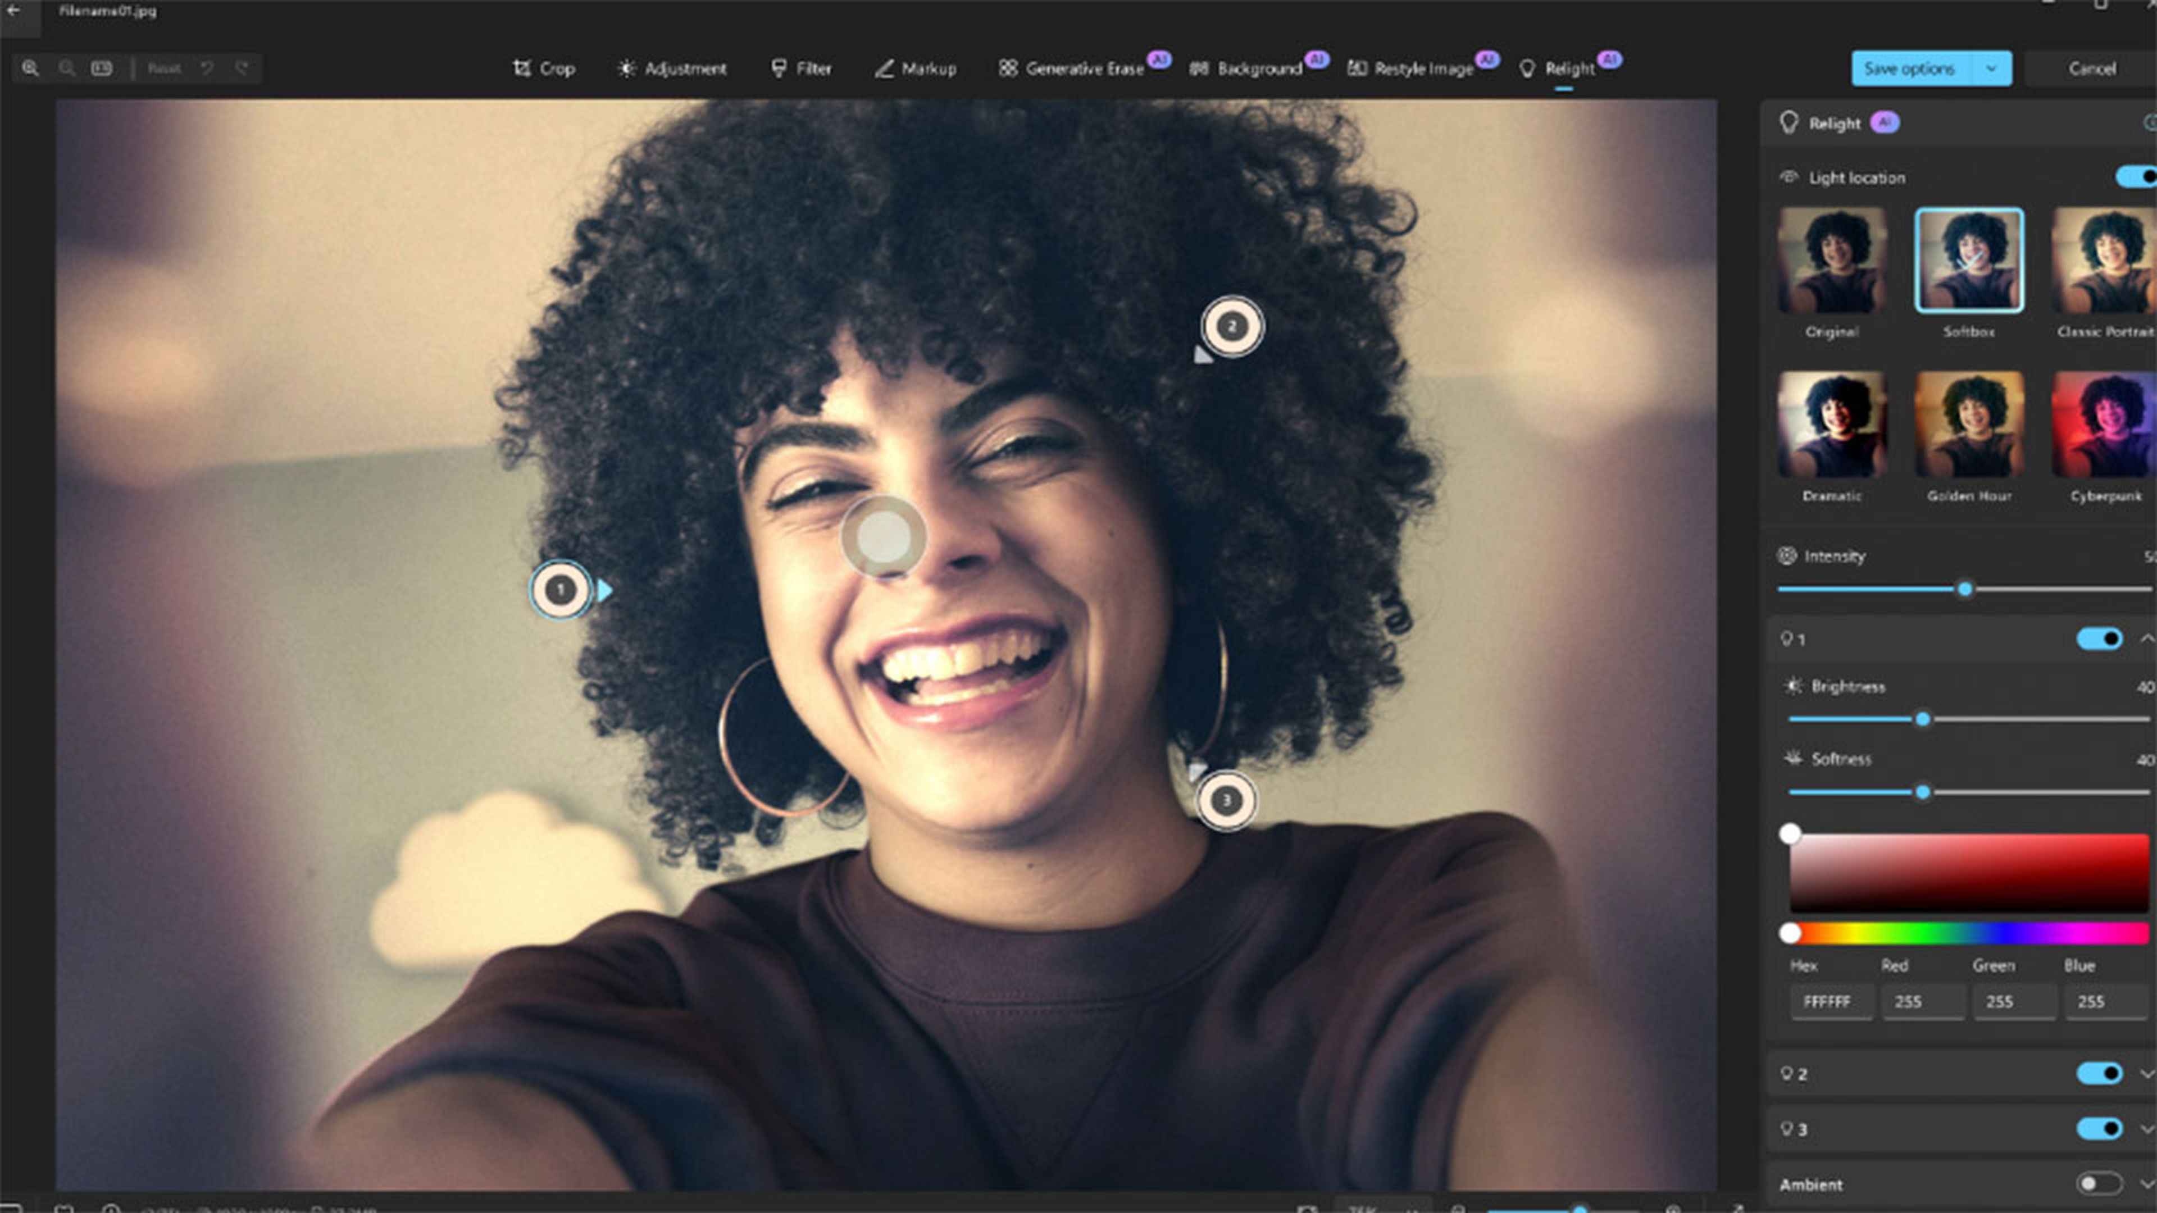Image resolution: width=2157 pixels, height=1213 pixels.
Task: Click the fit-to-window view icon
Action: coord(101,69)
